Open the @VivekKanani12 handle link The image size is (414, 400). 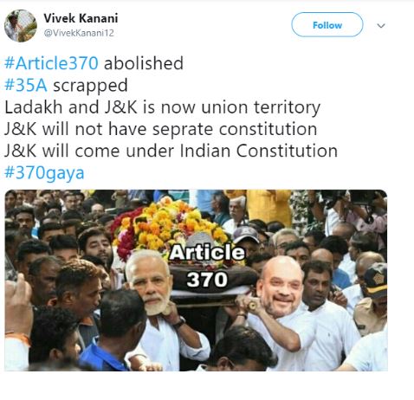pyautogui.click(x=79, y=33)
